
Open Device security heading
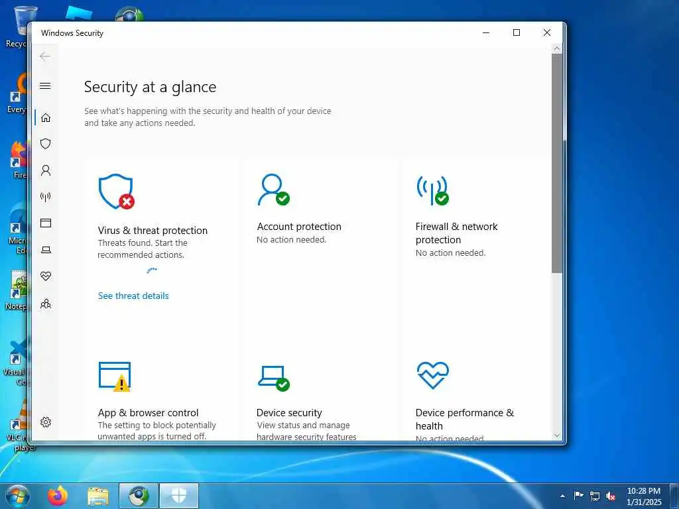coord(289,413)
